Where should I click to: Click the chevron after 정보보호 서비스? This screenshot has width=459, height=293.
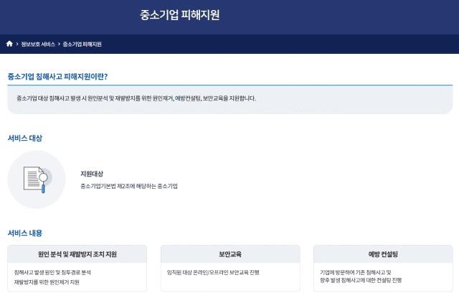[59, 44]
